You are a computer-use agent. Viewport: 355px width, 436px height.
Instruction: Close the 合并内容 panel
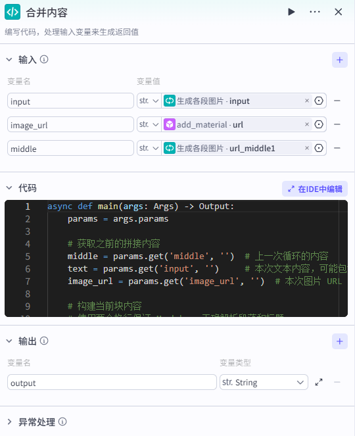pyautogui.click(x=339, y=12)
